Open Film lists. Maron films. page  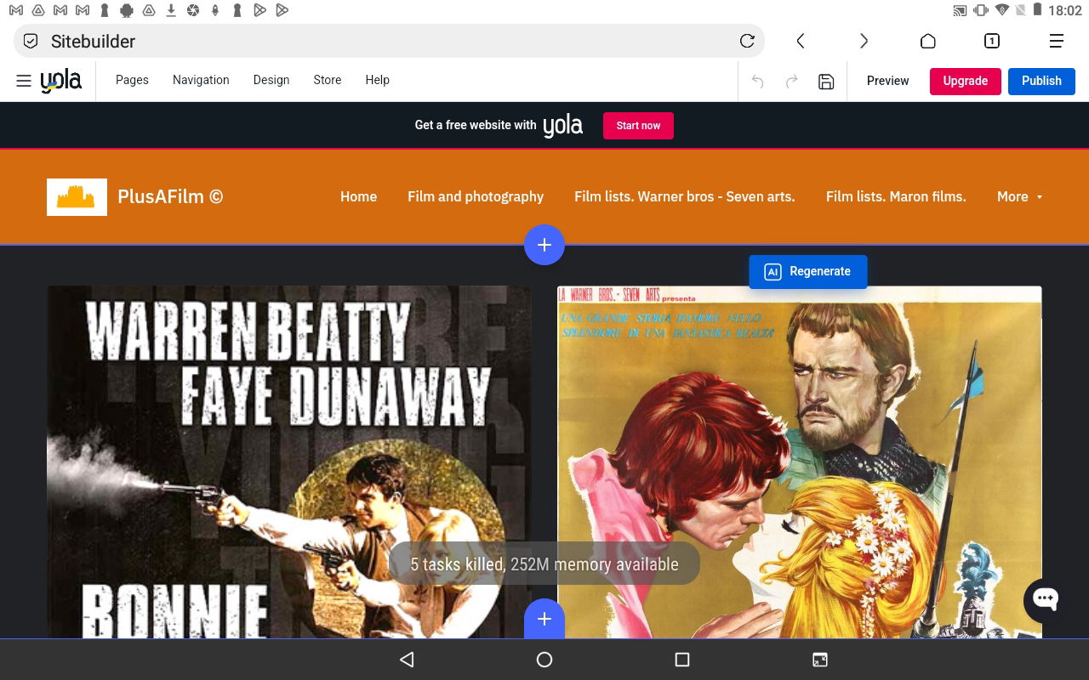(896, 196)
